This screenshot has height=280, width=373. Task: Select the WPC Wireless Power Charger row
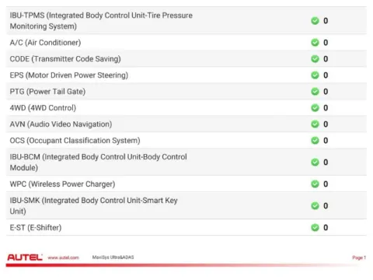coord(186,184)
